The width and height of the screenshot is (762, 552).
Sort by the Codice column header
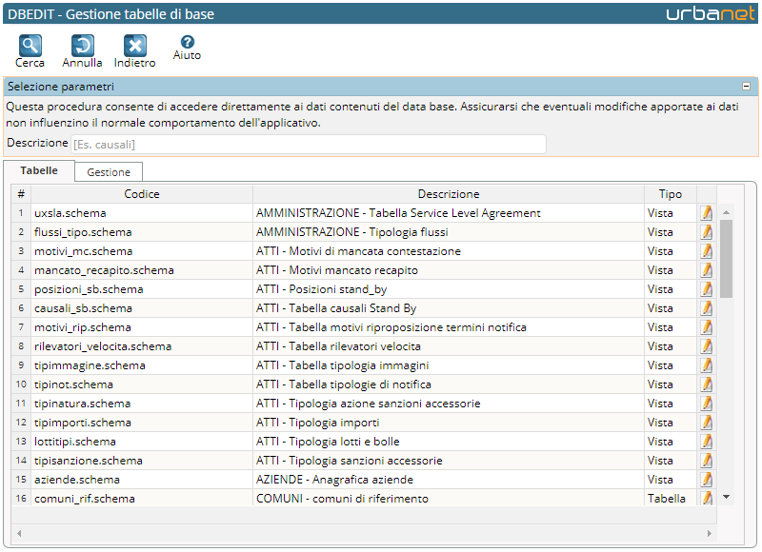(x=142, y=194)
